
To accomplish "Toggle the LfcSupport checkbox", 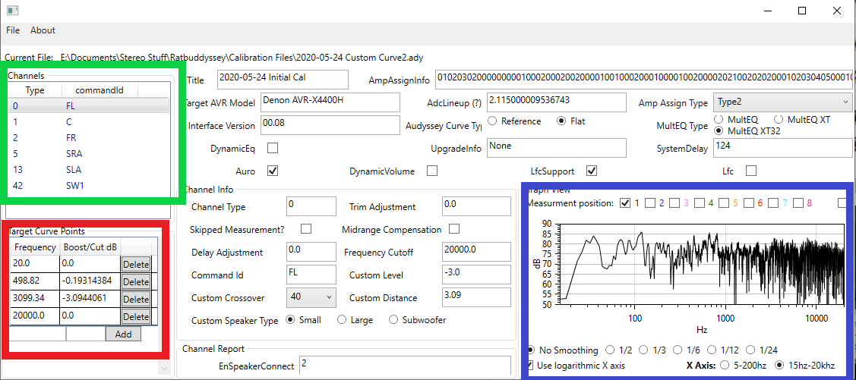I will [592, 171].
